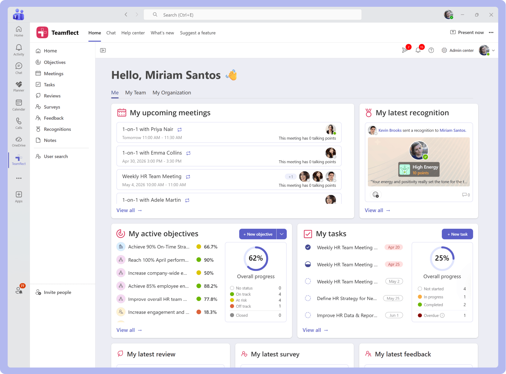Open Planner in the Teams sidebar
Viewport: 506px width, 374px height.
(x=19, y=86)
